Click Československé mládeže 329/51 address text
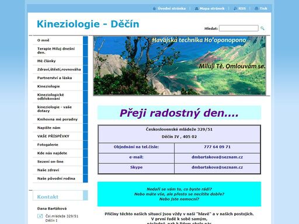The height and width of the screenshot is (224, 299). click(x=179, y=129)
